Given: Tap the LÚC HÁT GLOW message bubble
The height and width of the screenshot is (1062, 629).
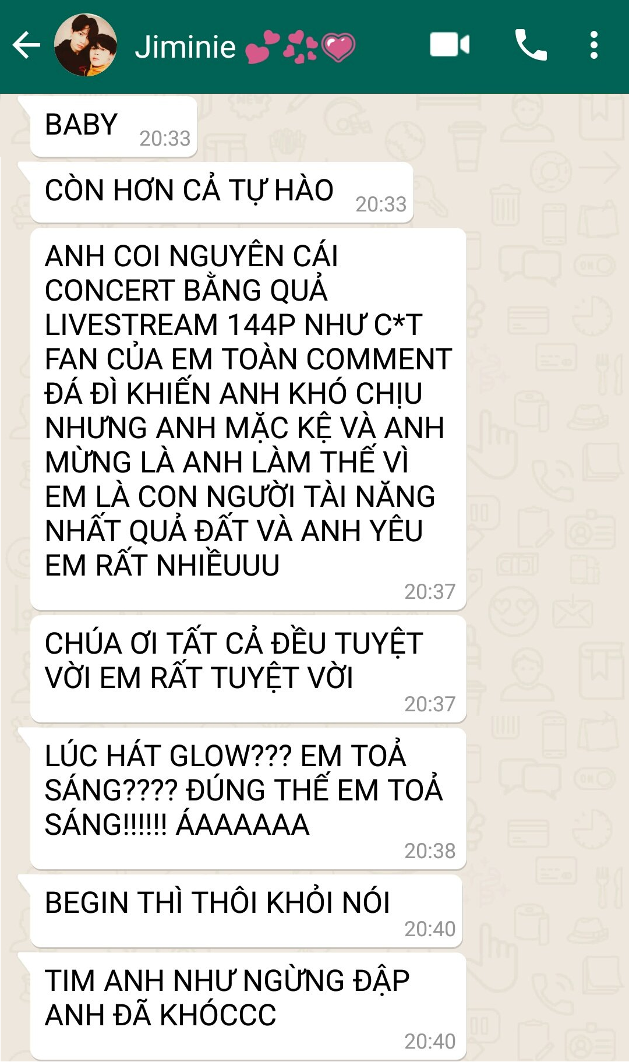Looking at the screenshot, I should click(x=248, y=799).
